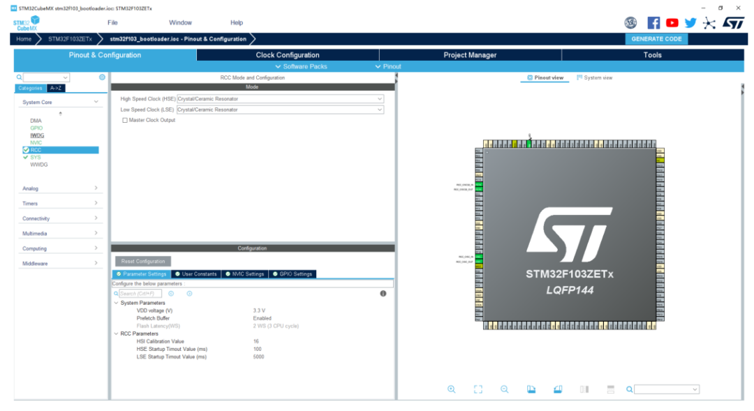Image resolution: width=754 pixels, height=411 pixels.
Task: Click the vertical split layout icon below chip
Action: click(x=584, y=389)
